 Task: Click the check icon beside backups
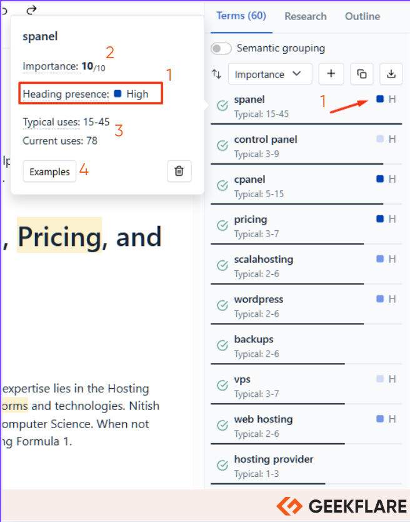click(x=222, y=345)
